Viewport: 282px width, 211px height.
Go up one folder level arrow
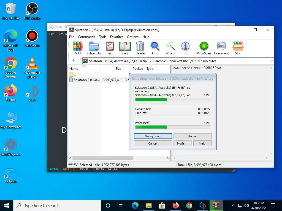[x=73, y=61]
